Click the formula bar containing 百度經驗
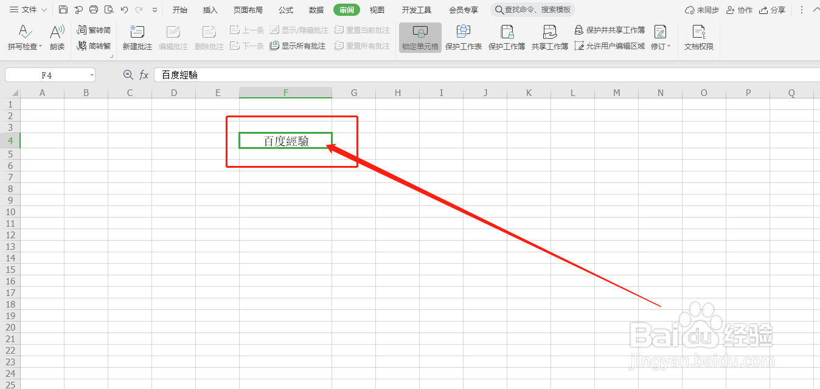 (487, 75)
